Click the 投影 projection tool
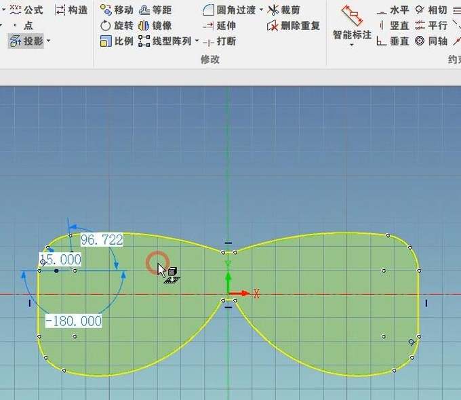Image resolution: width=461 pixels, height=400 pixels. (26, 41)
